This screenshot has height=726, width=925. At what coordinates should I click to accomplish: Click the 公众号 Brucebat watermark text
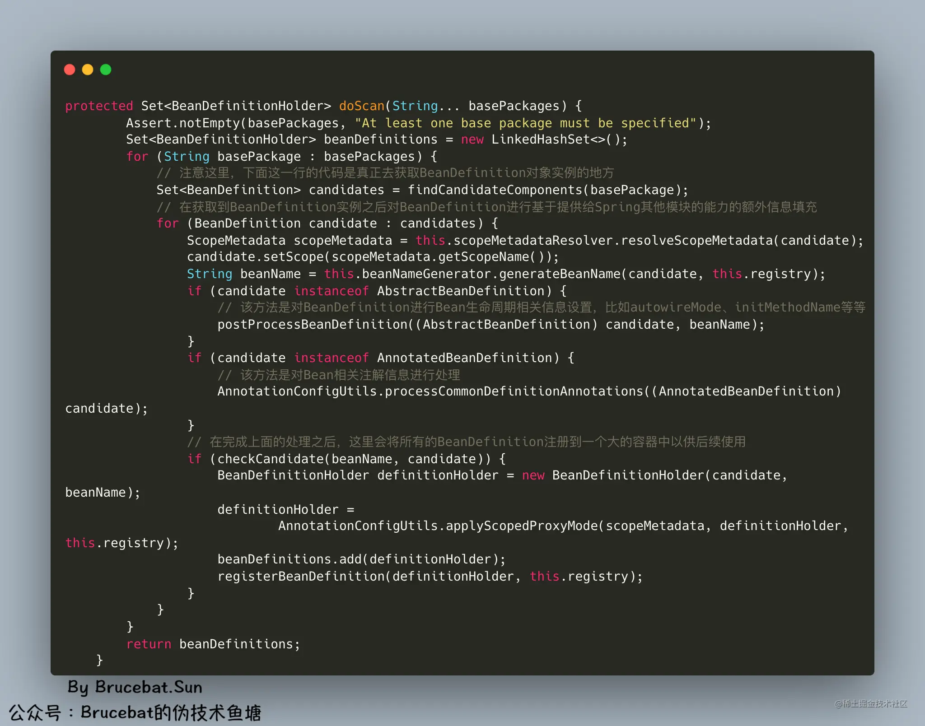pos(135,712)
